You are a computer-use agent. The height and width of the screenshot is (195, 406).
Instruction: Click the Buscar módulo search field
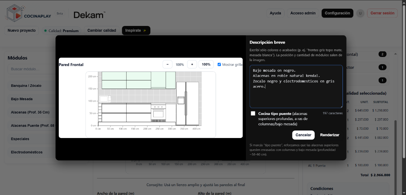tap(31, 69)
